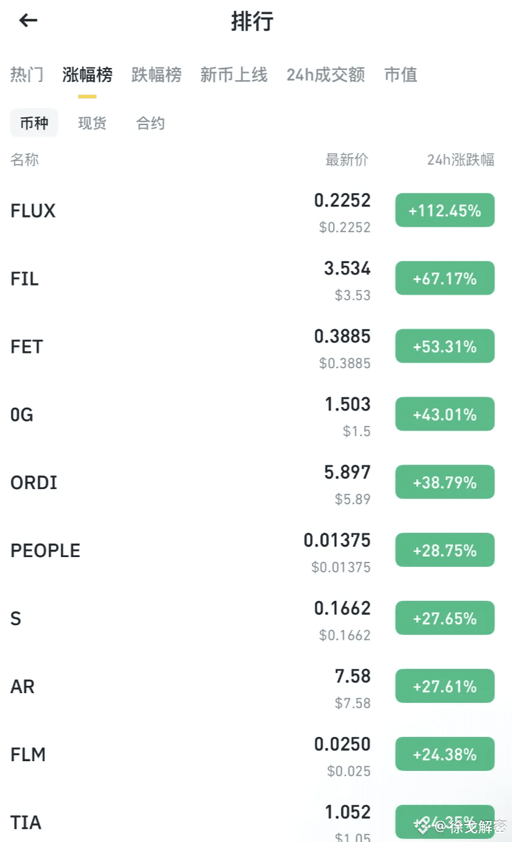
Task: Open the 跌幅榜 tab
Action: pyautogui.click(x=157, y=75)
